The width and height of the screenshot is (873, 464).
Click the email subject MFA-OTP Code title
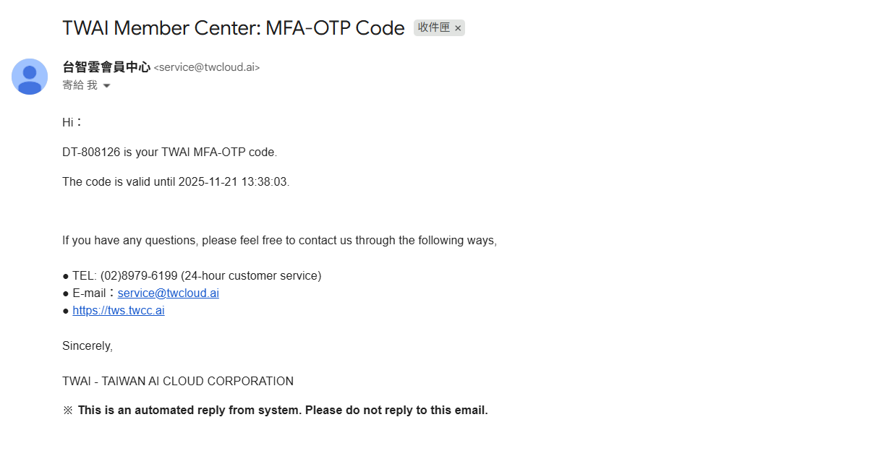[x=233, y=28]
